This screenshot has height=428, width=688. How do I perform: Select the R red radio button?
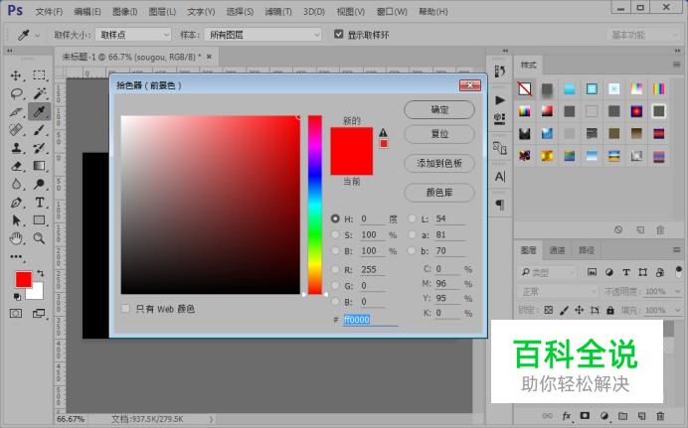pyautogui.click(x=335, y=269)
